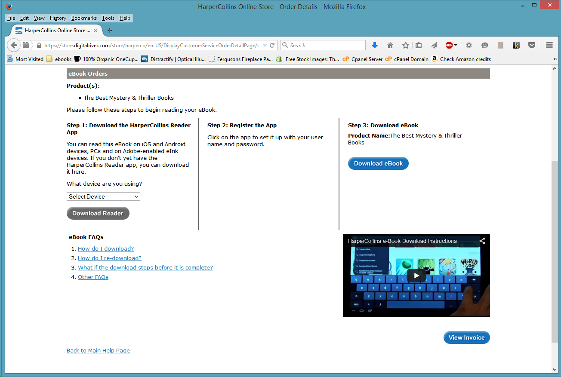Save page with the Pocket icon
The width and height of the screenshot is (561, 377).
532,45
